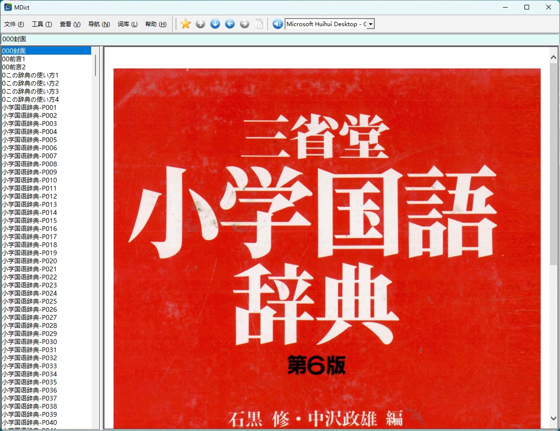
Task: Select entry 0この辞典の使い方4
Action: coord(47,99)
